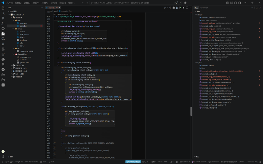Screen dimensions: 263x164
Task: Open the Manage gear icon at bottom left
Action: [x=3, y=157]
